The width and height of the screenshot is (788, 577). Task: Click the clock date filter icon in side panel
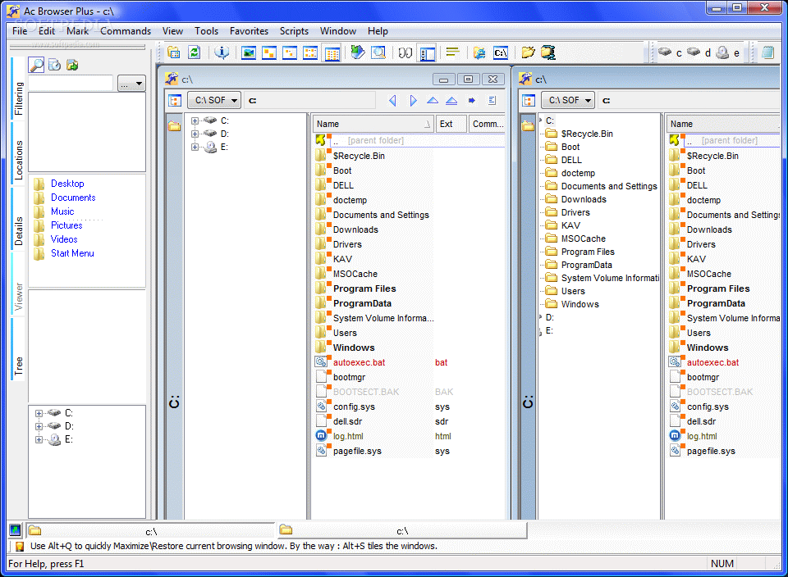54,65
